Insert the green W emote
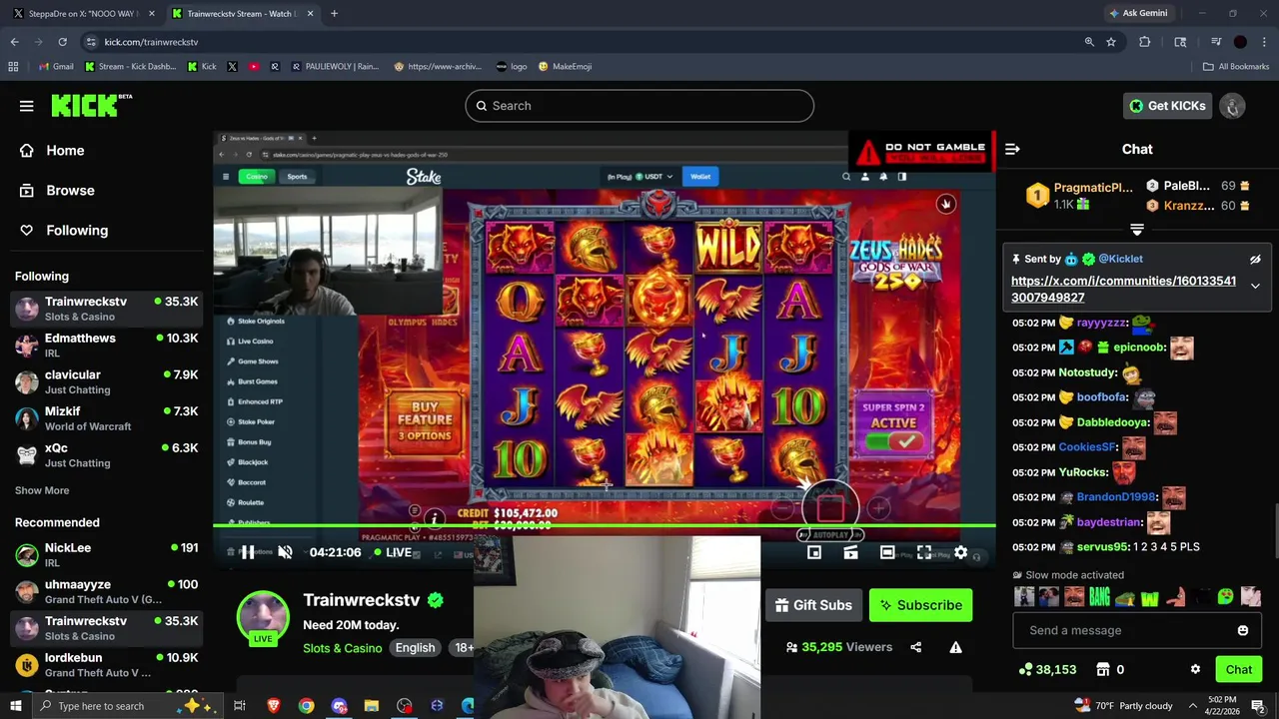The height and width of the screenshot is (719, 1279). click(x=1150, y=597)
